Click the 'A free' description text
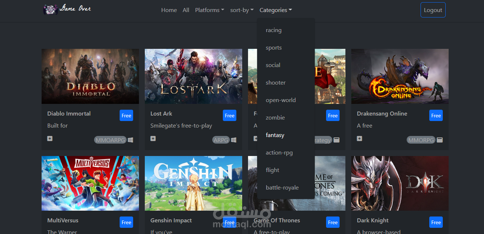 click(365, 126)
